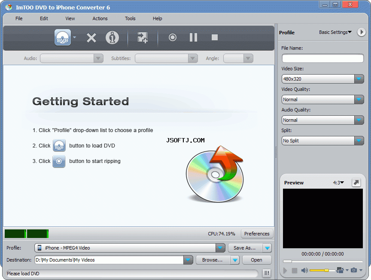The height and width of the screenshot is (280, 371).
Task: Click the Remove (X) toolbar icon
Action: (x=91, y=38)
